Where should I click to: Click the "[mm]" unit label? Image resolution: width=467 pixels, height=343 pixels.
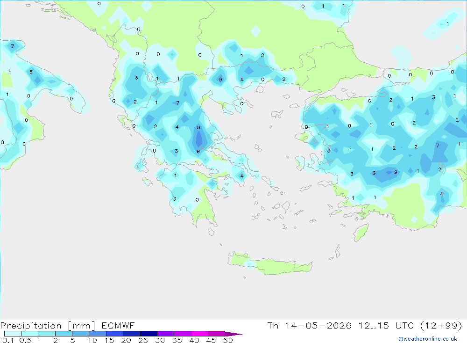[x=81, y=326]
